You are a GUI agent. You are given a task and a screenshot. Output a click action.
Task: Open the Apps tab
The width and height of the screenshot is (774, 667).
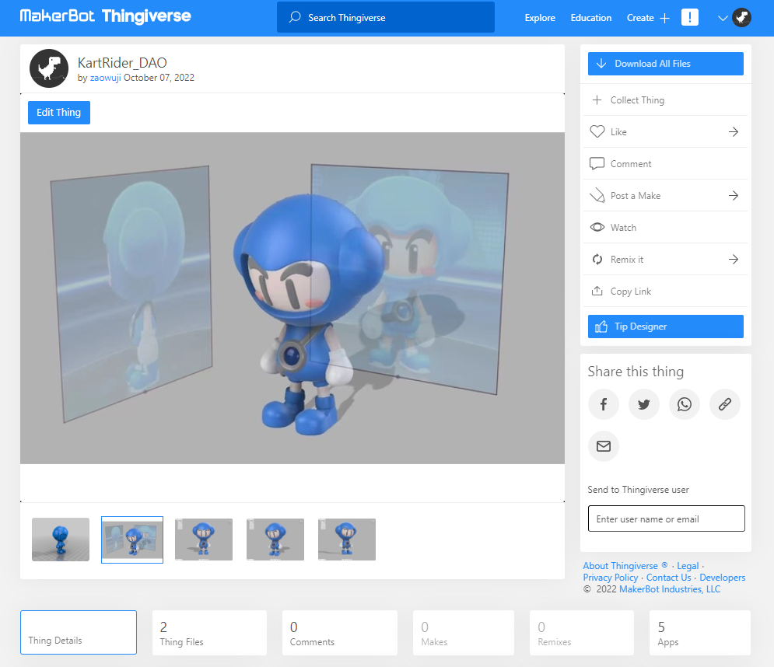pyautogui.click(x=699, y=633)
